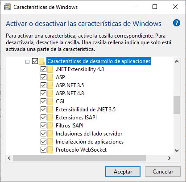Viewport: 186px width, 182px height.
Task: Click the Cancelar button
Action: pyautogui.click(x=163, y=172)
